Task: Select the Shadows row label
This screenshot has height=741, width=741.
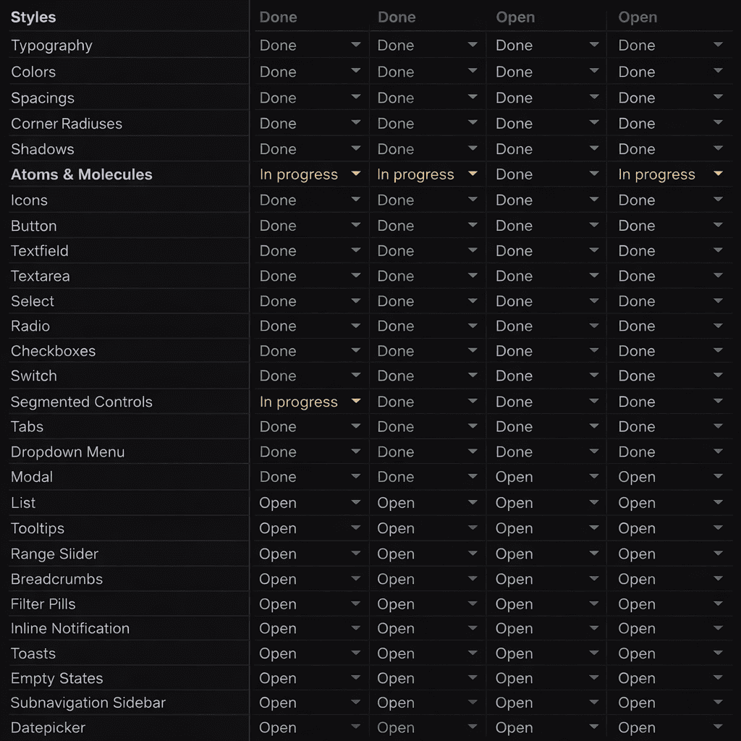Action: [43, 149]
